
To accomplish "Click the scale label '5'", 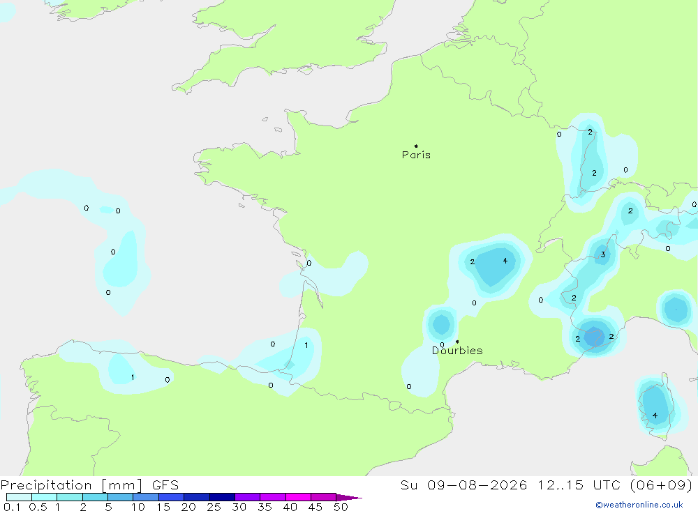I will (108, 507).
